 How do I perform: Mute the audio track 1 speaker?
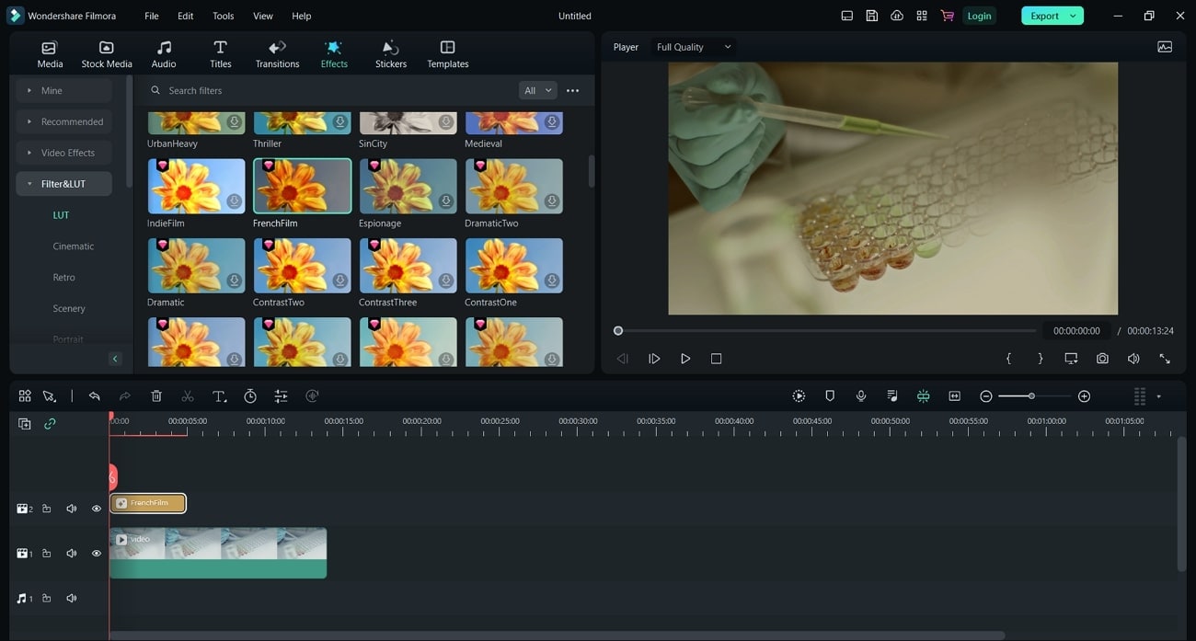point(71,599)
